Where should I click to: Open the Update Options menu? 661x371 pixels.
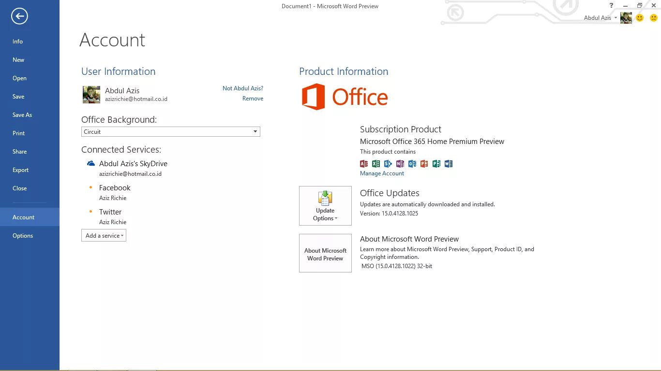coord(325,206)
